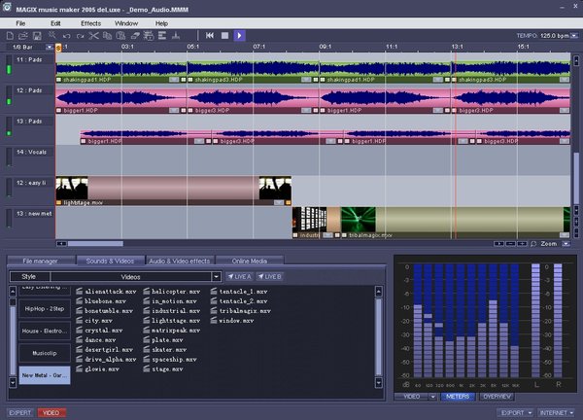Show the OVERVIEW display
This screenshot has height=420, width=583.
click(497, 397)
